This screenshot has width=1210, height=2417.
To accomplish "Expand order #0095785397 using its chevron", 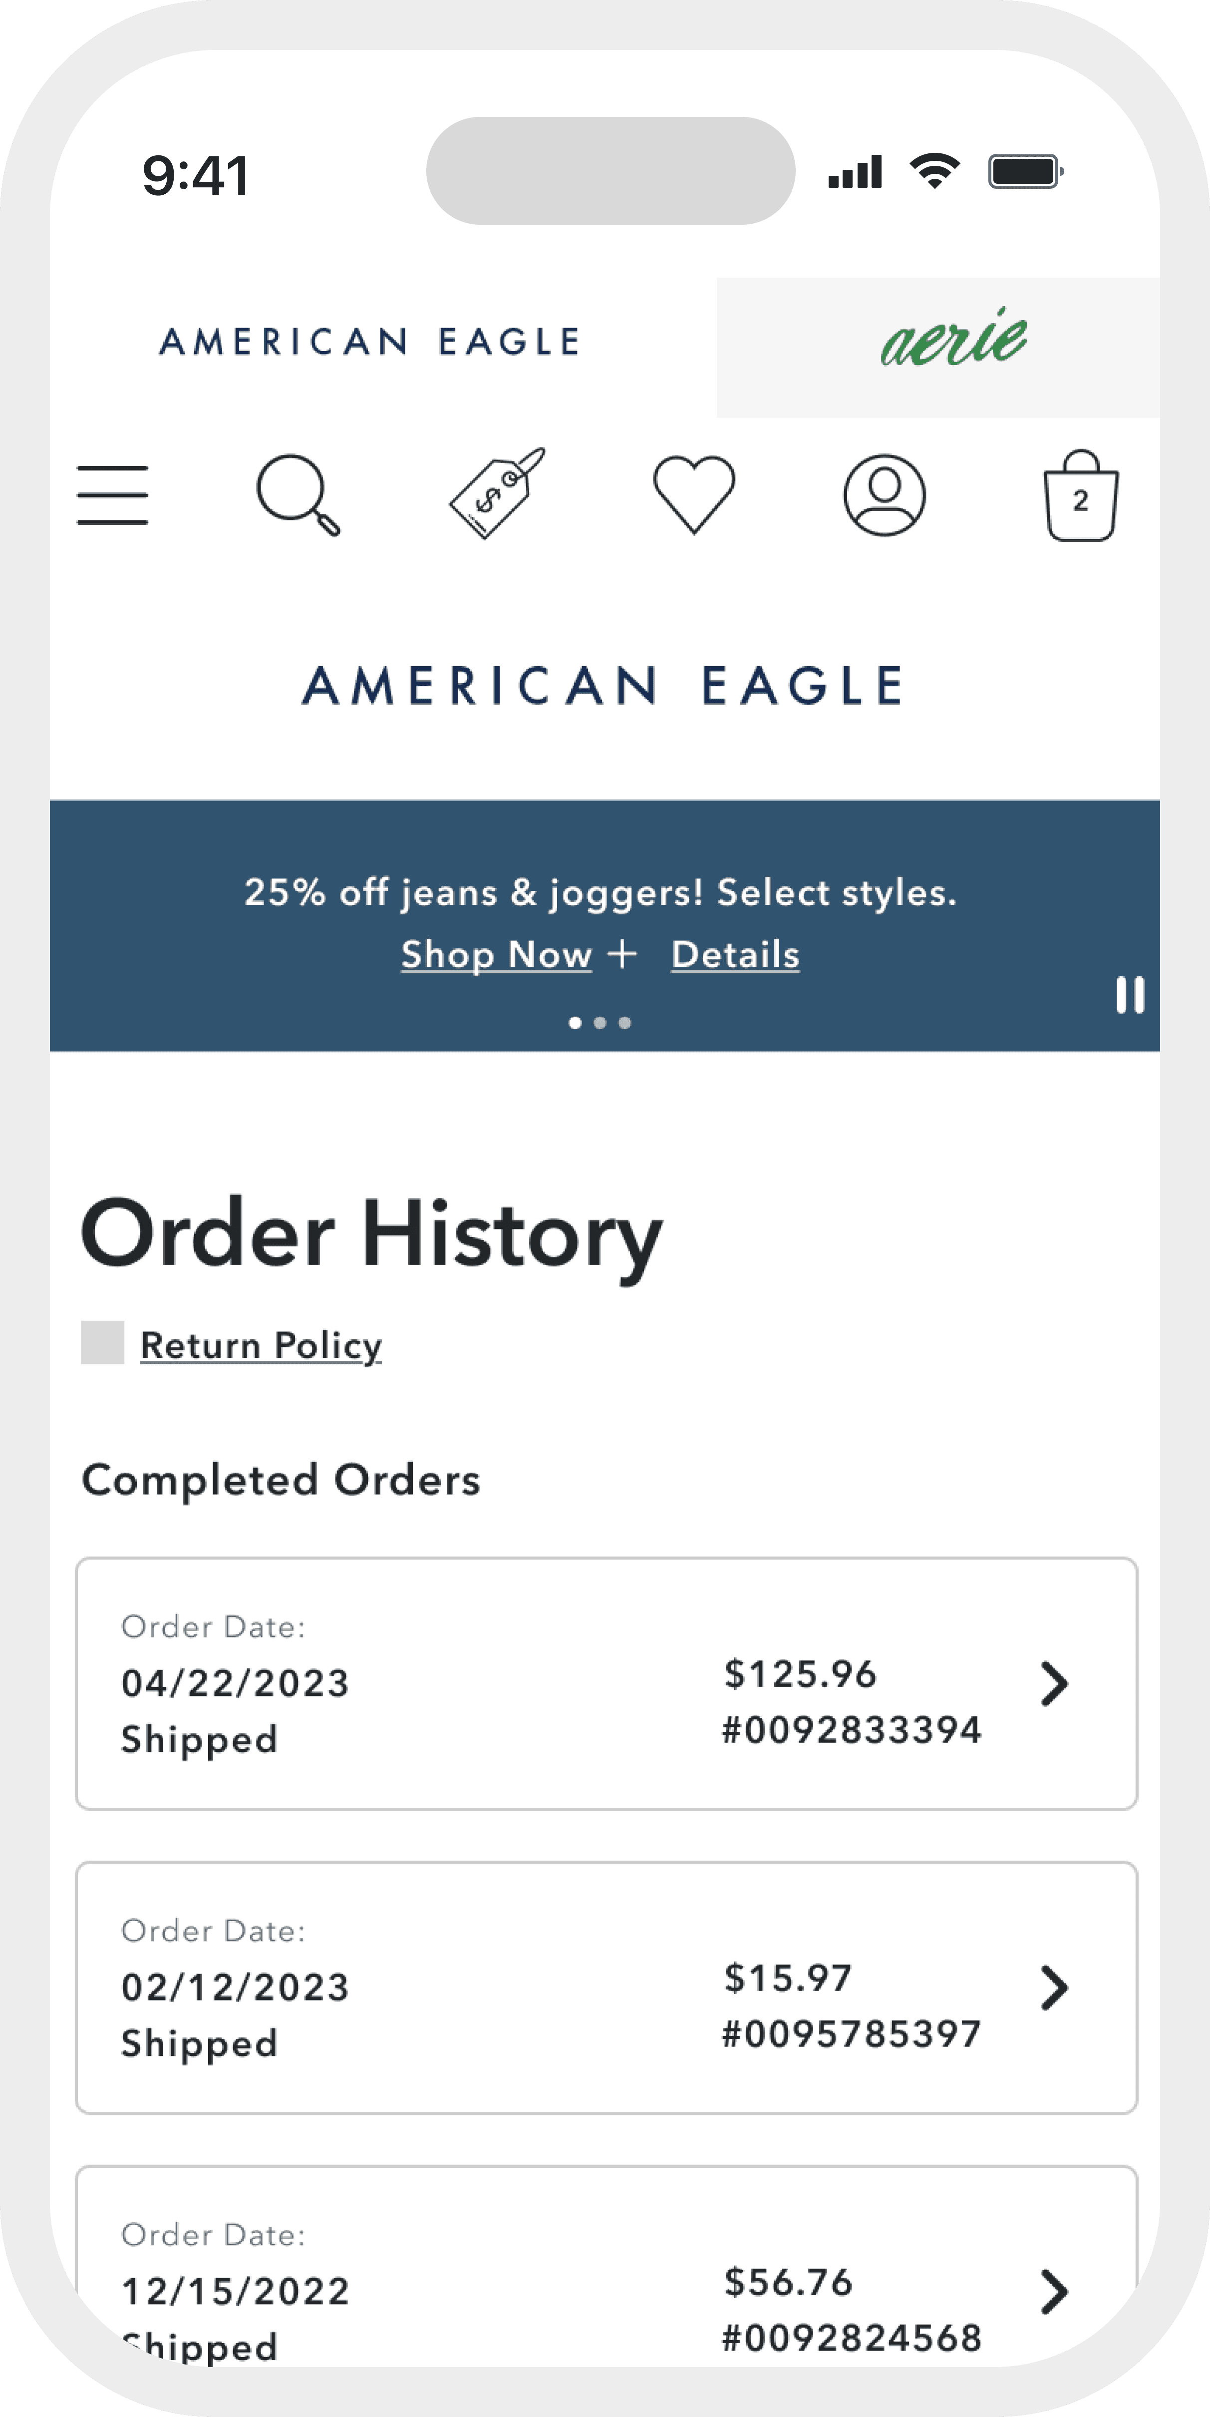I will click(1054, 1987).
